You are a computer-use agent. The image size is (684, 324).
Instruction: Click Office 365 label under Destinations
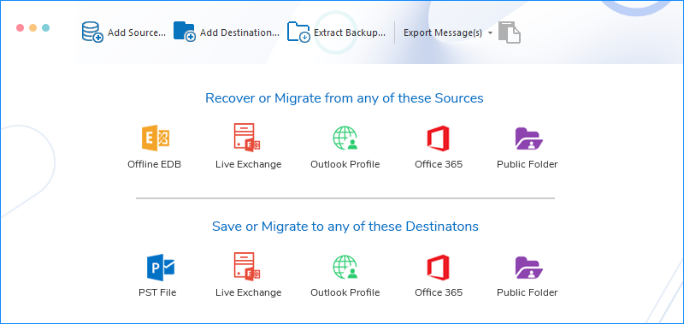pyautogui.click(x=439, y=292)
